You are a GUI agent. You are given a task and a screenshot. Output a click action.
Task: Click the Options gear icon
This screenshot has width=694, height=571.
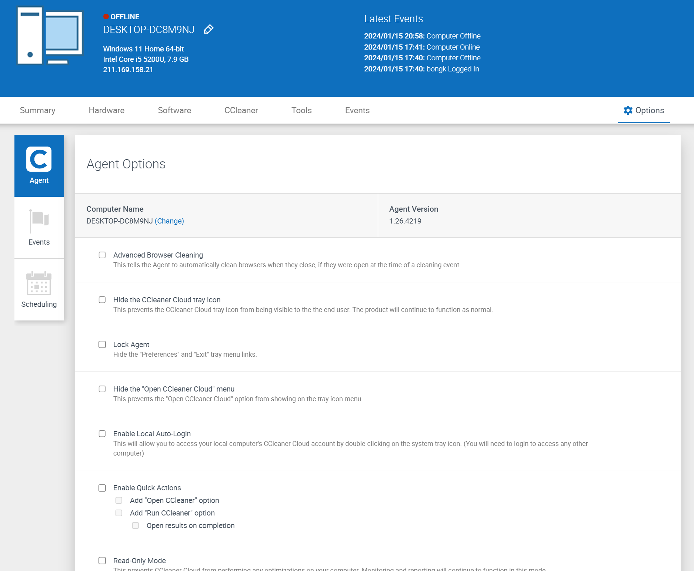pyautogui.click(x=628, y=110)
